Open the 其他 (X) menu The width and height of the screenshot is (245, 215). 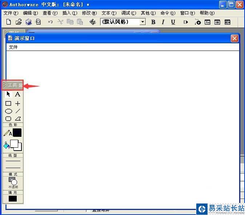(x=148, y=13)
